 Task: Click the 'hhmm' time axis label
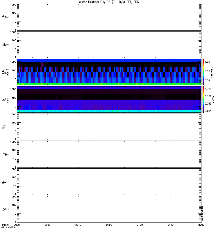[x=5, y=225]
